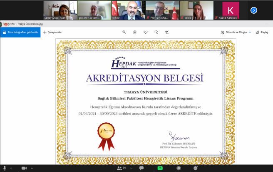
Task: Select the crop tool icon
Action: click(167, 32)
